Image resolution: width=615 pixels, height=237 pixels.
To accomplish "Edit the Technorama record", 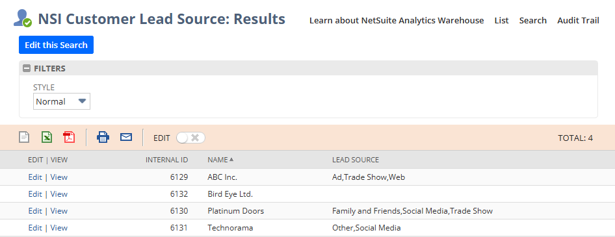I will (x=35, y=228).
